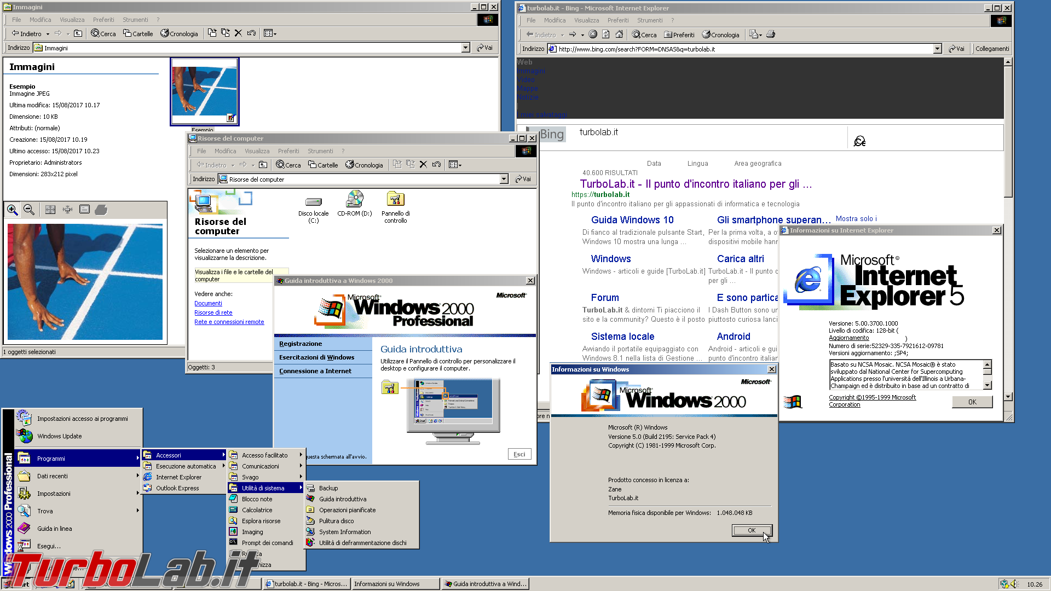The image size is (1051, 591).
Task: Click the Up folder icon in Immagini toolbar
Action: 78,33
